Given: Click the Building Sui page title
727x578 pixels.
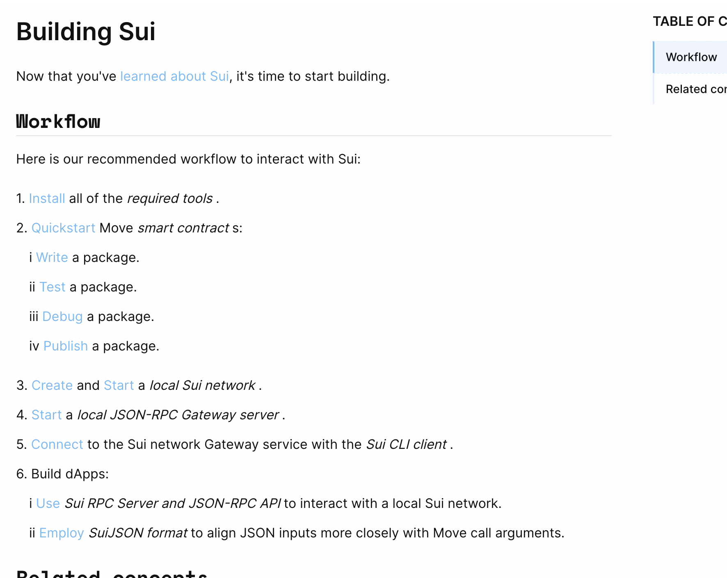Looking at the screenshot, I should click(86, 31).
